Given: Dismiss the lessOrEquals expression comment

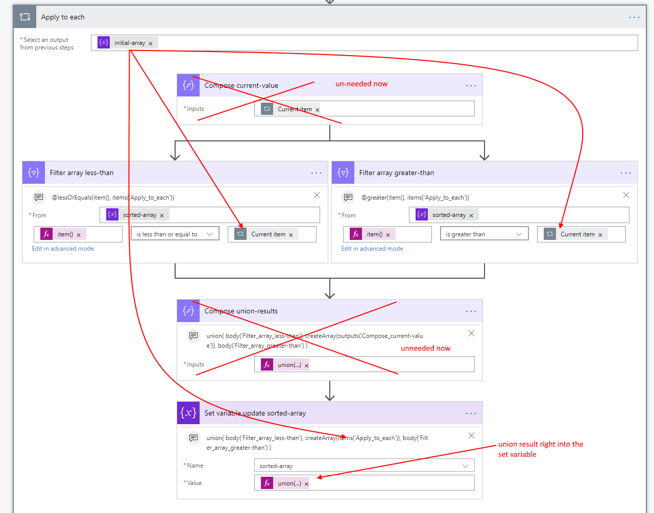Looking at the screenshot, I should tap(317, 195).
